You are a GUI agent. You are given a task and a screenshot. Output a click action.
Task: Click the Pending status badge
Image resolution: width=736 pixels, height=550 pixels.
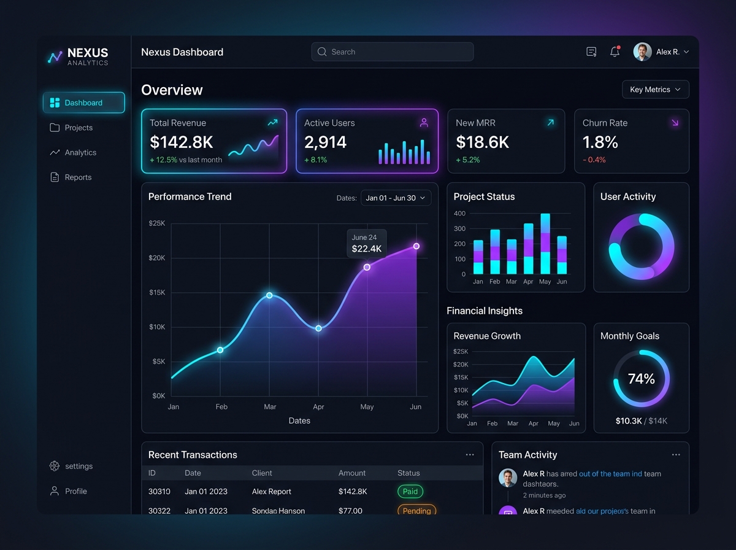tap(417, 511)
